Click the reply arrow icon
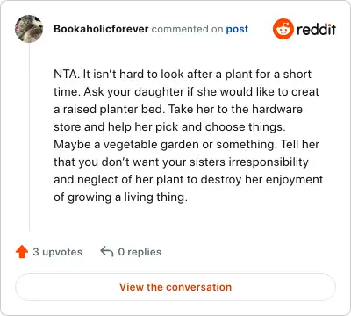 (x=107, y=252)
